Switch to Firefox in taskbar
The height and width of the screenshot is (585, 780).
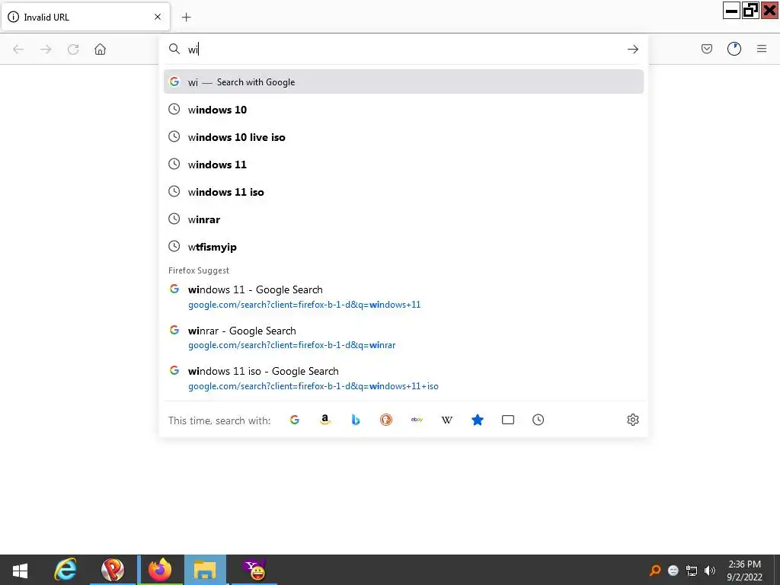(160, 570)
